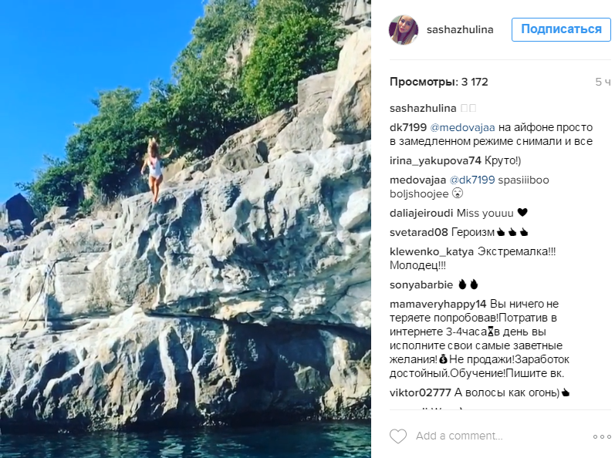Image resolution: width=615 pixels, height=458 pixels.
Task: Open viktor02777 commenter profile
Action: click(x=420, y=392)
